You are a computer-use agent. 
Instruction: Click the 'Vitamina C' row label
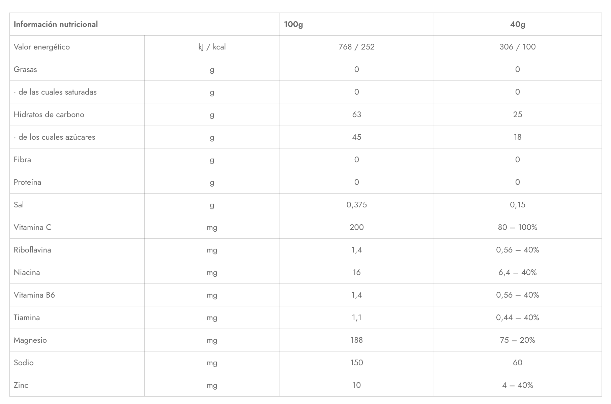tap(32, 227)
